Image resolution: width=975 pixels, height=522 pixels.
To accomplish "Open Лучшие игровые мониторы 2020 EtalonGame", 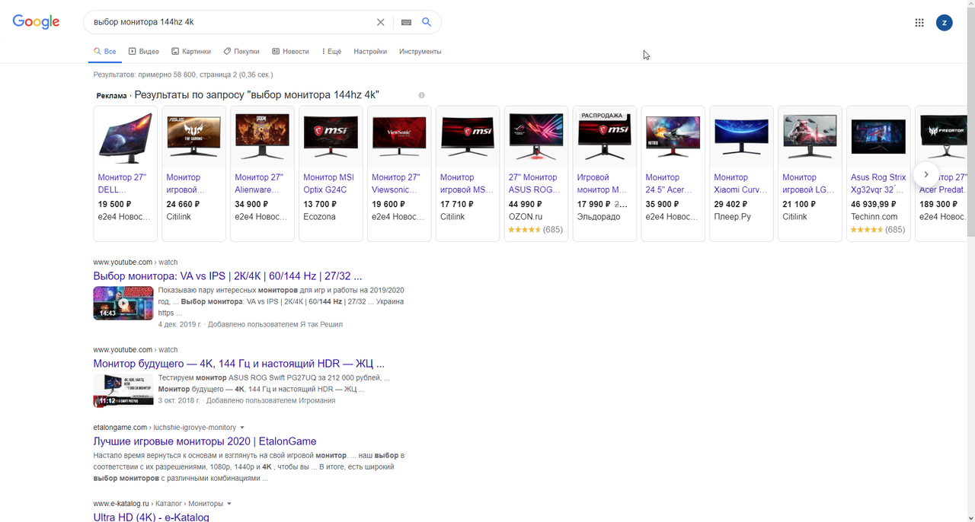I will click(205, 441).
